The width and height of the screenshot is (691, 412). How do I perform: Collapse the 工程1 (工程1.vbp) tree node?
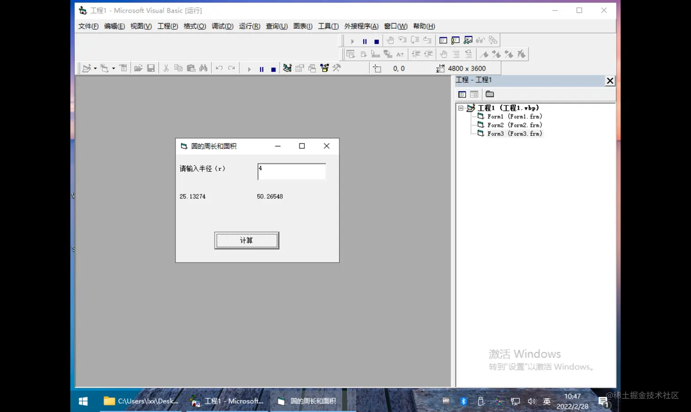click(461, 108)
